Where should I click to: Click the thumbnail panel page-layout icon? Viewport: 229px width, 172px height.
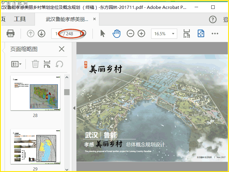click(x=47, y=64)
